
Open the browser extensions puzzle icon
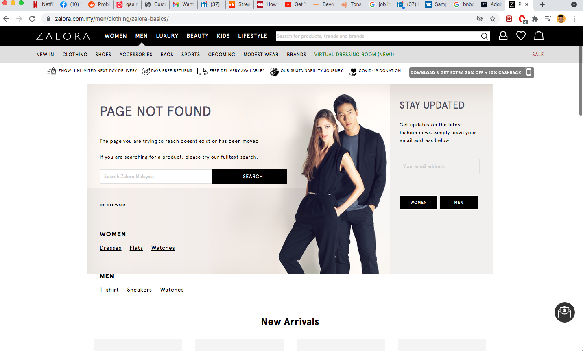coord(535,19)
